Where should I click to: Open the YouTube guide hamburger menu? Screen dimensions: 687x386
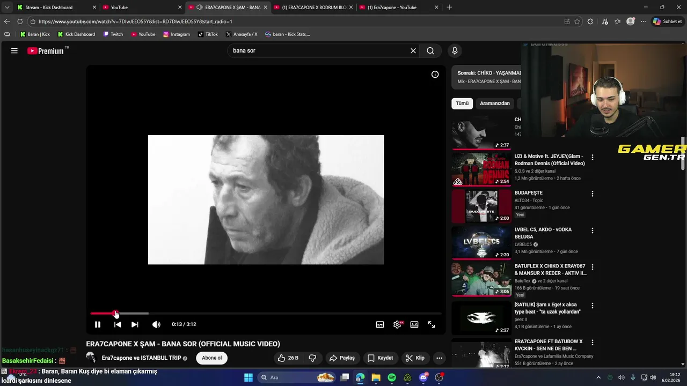[x=14, y=51]
